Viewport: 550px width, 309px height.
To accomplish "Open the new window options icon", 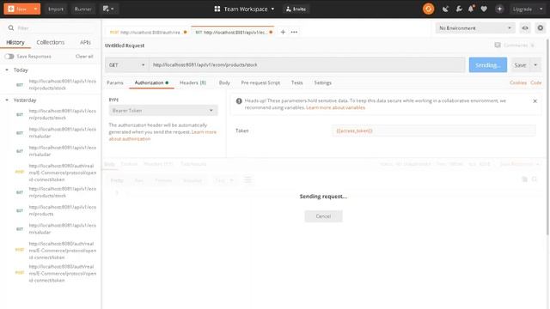I will coord(108,9).
